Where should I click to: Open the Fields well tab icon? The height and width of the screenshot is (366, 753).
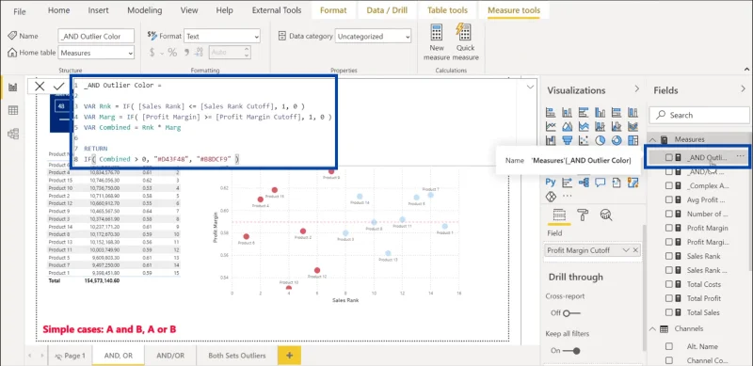click(559, 215)
